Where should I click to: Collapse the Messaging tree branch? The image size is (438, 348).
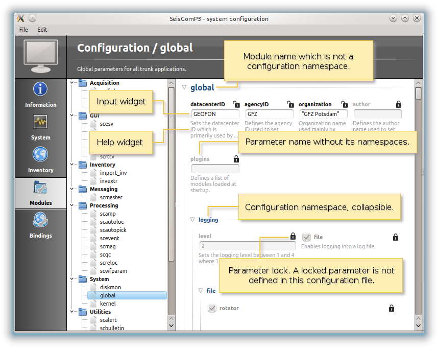(x=72, y=189)
